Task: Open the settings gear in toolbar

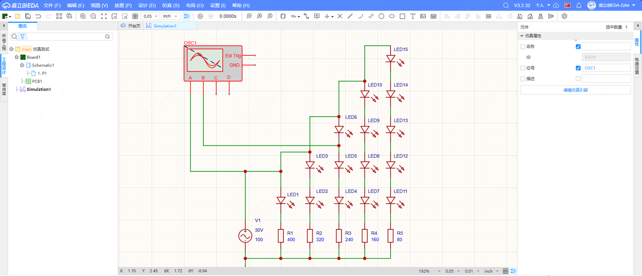Action: click(x=564, y=16)
